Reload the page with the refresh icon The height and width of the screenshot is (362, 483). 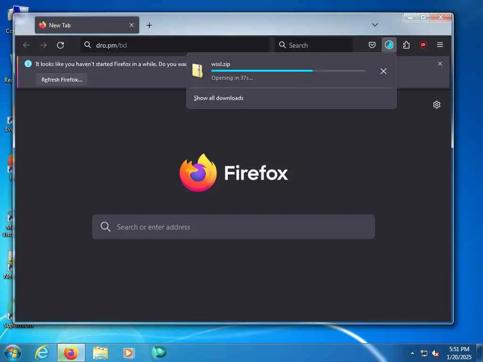tap(60, 45)
